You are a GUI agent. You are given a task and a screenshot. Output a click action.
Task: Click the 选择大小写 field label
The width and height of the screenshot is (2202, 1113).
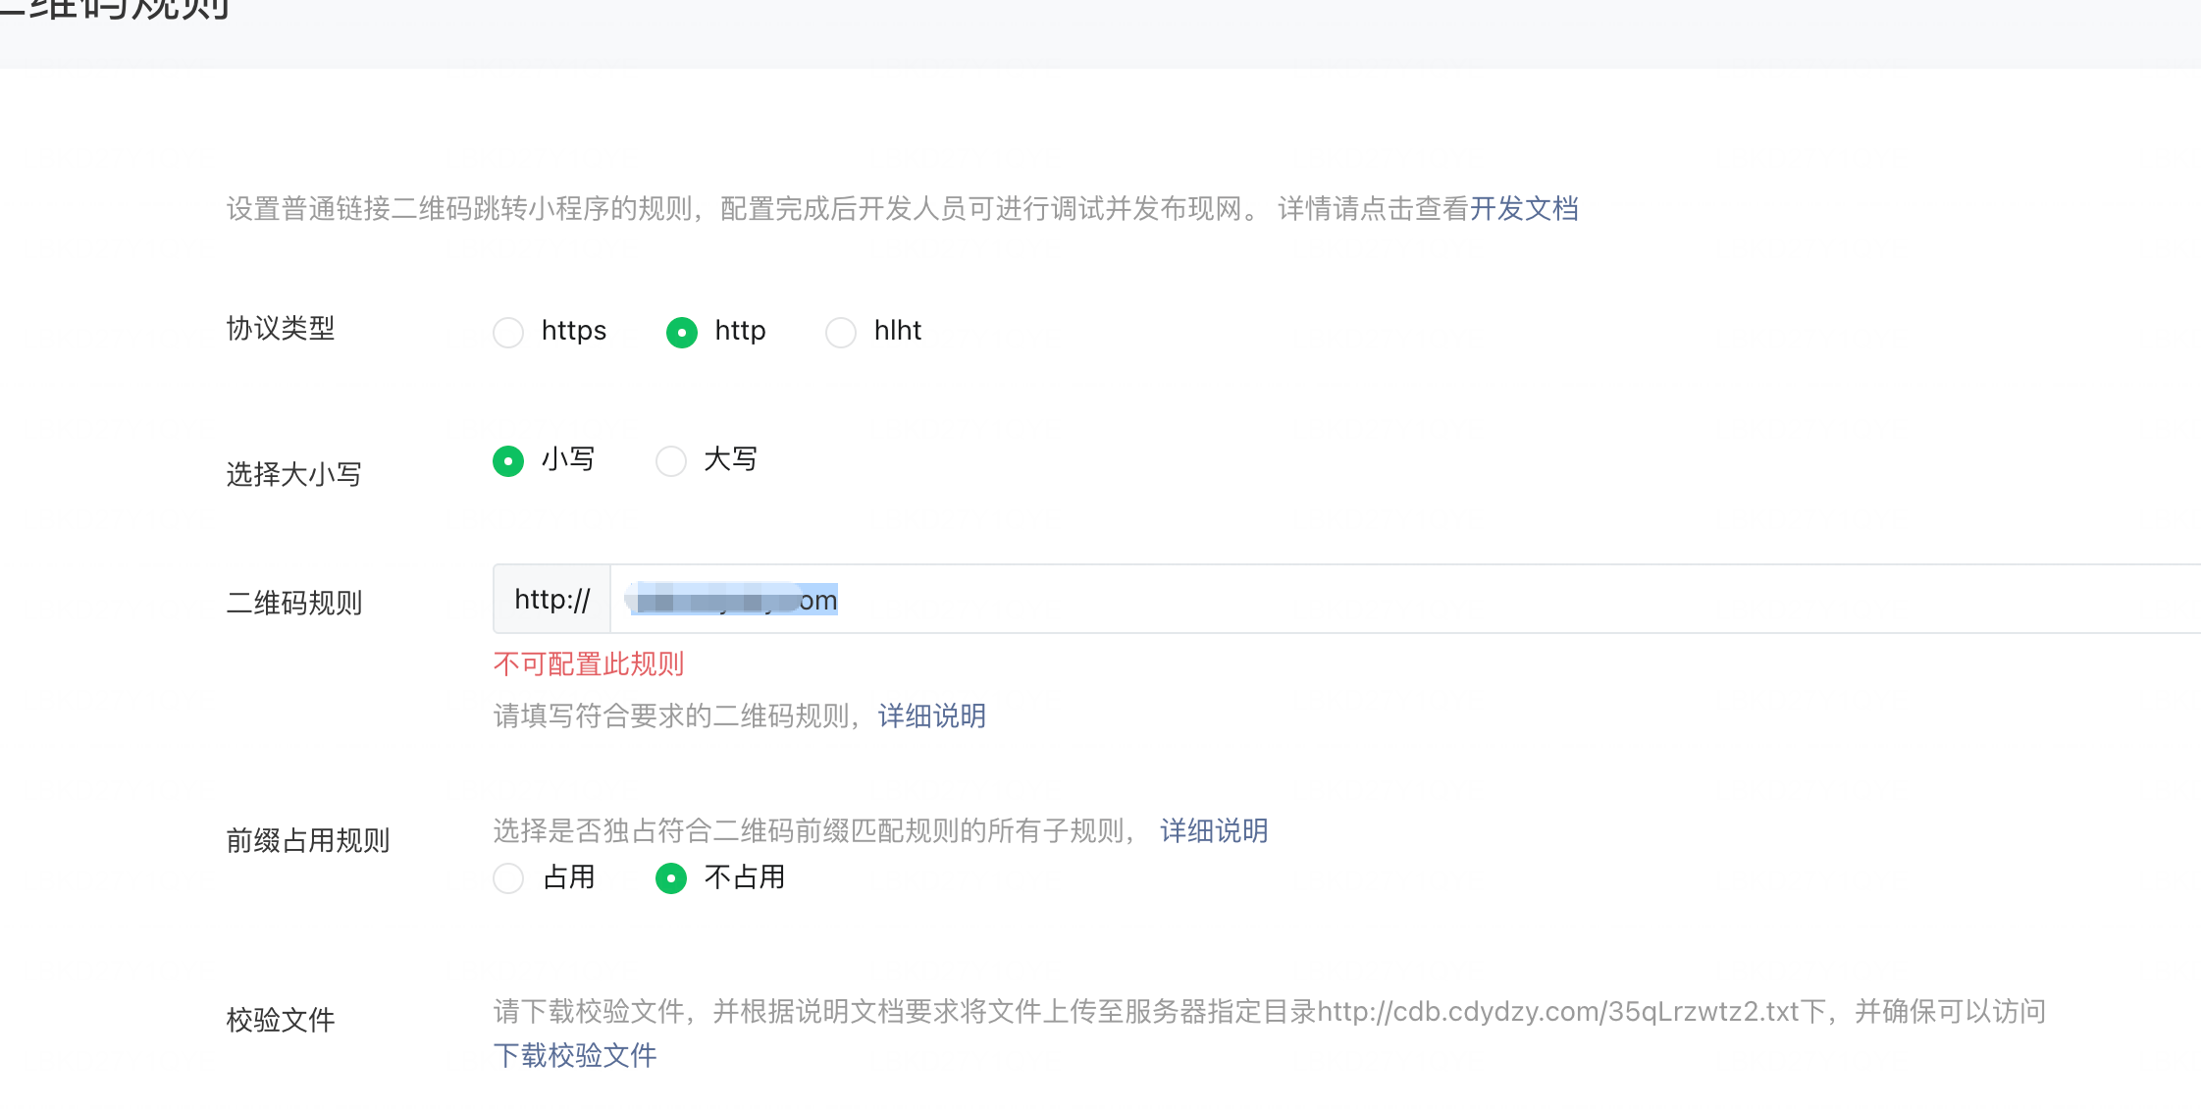click(294, 475)
